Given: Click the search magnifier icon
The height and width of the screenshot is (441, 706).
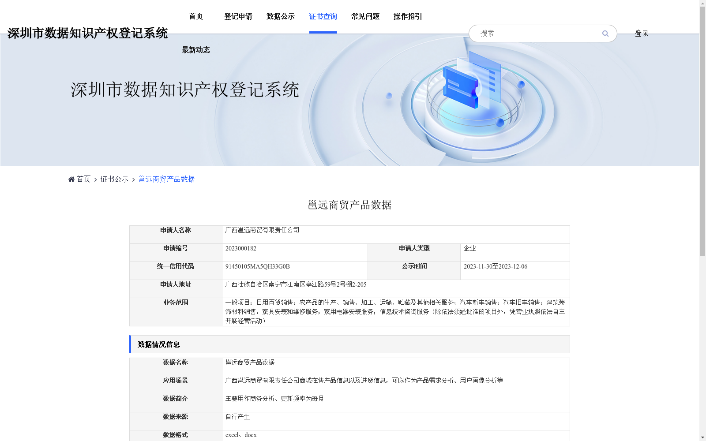Looking at the screenshot, I should [605, 34].
